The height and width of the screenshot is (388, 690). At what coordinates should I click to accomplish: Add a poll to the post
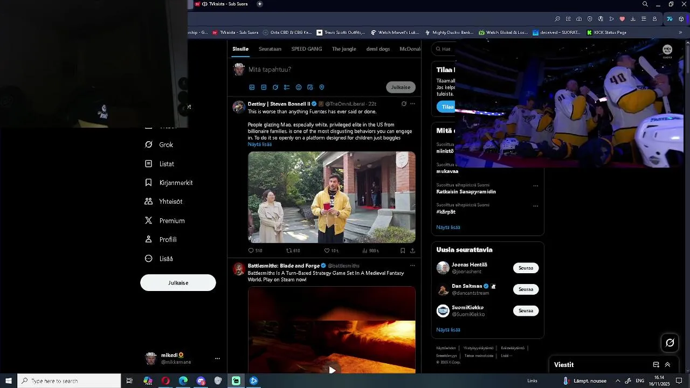287,87
